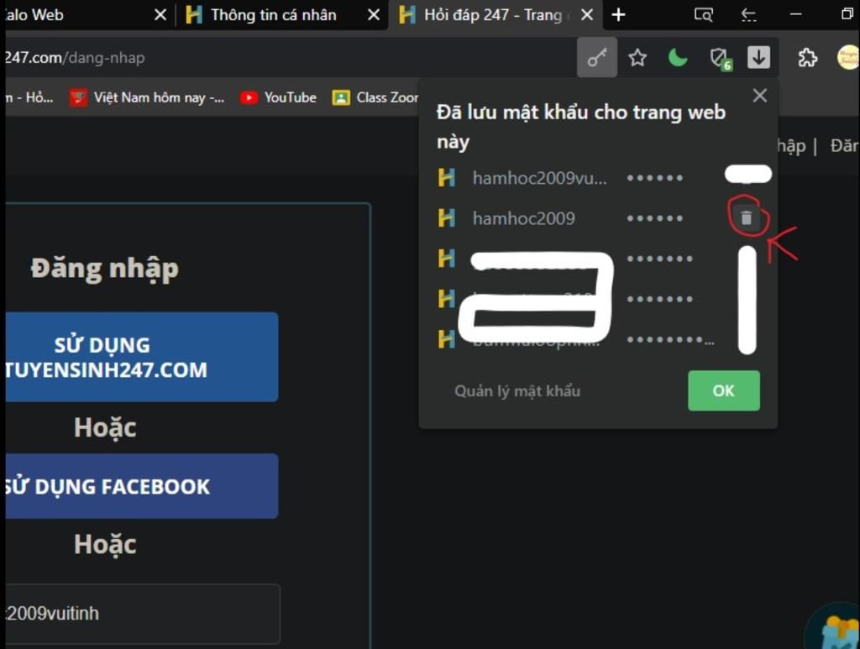The image size is (860, 649).
Task: Click the tab search icon
Action: 703,15
